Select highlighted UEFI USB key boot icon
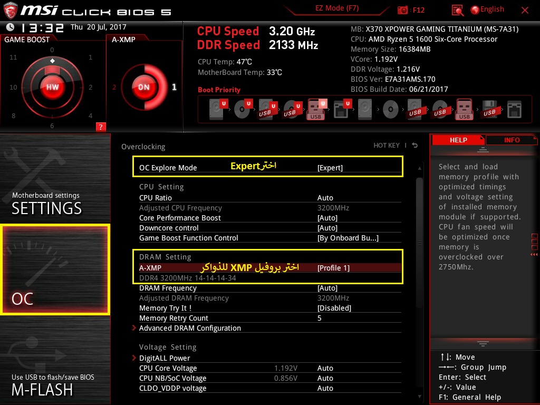 [x=316, y=109]
